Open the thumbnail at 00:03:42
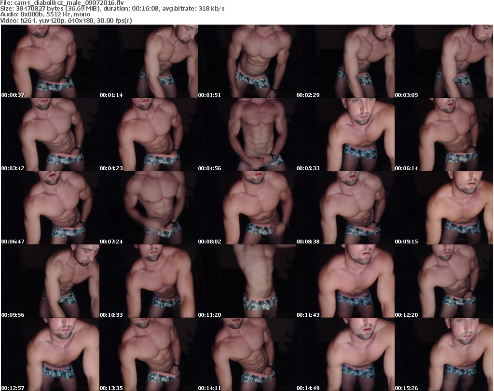 pos(50,135)
